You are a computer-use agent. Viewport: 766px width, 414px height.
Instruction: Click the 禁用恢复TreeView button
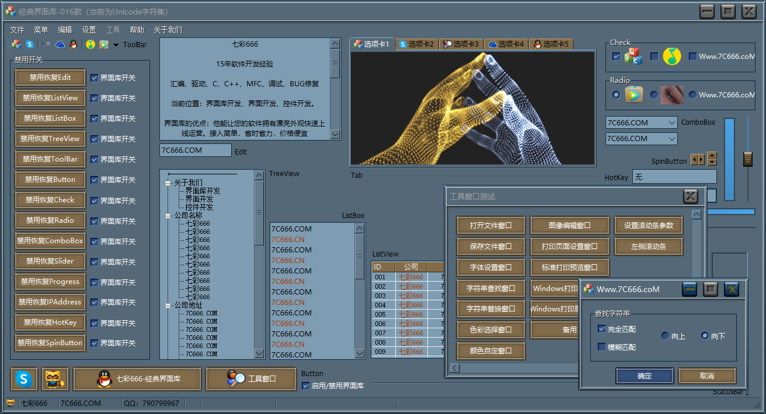pyautogui.click(x=50, y=139)
